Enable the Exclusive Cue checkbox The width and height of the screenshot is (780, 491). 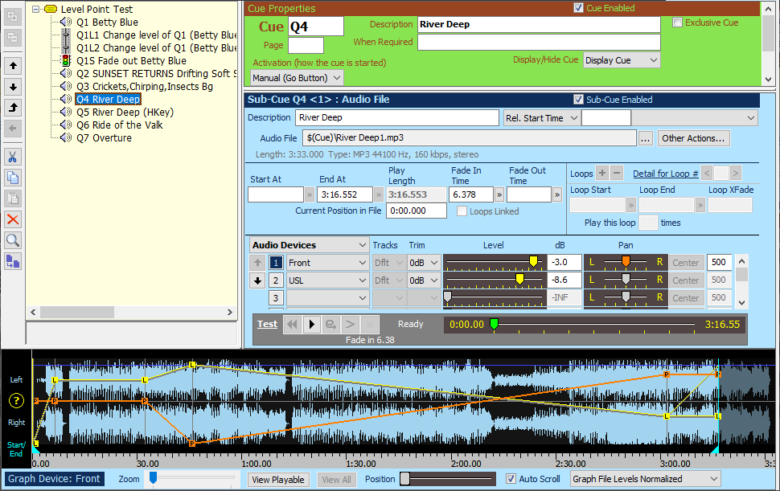point(677,23)
